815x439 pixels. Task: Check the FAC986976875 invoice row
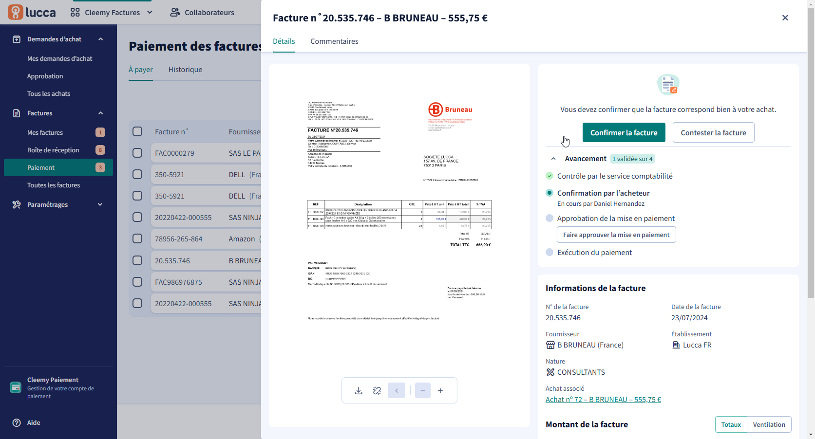point(137,282)
